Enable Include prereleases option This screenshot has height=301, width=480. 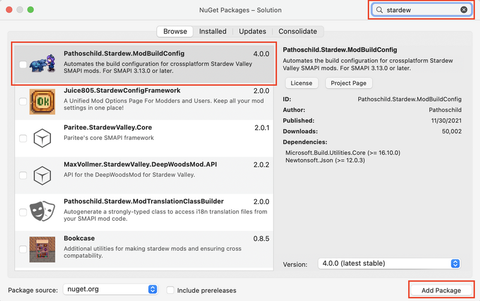(x=170, y=290)
